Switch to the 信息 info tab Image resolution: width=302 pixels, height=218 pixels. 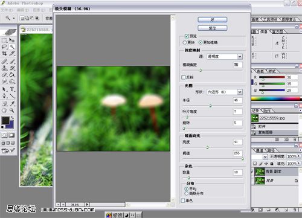[x=264, y=31]
